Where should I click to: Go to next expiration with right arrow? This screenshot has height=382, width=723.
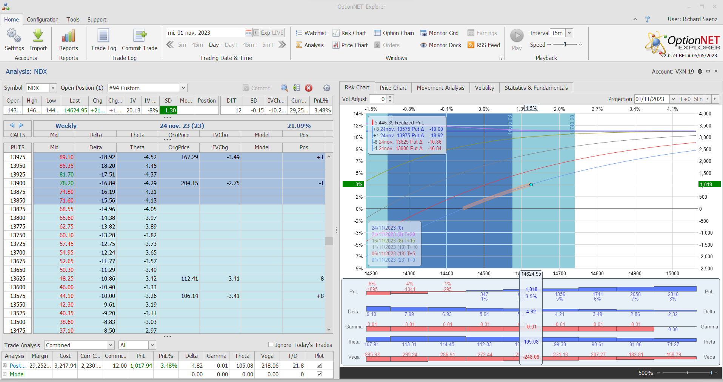click(x=21, y=125)
